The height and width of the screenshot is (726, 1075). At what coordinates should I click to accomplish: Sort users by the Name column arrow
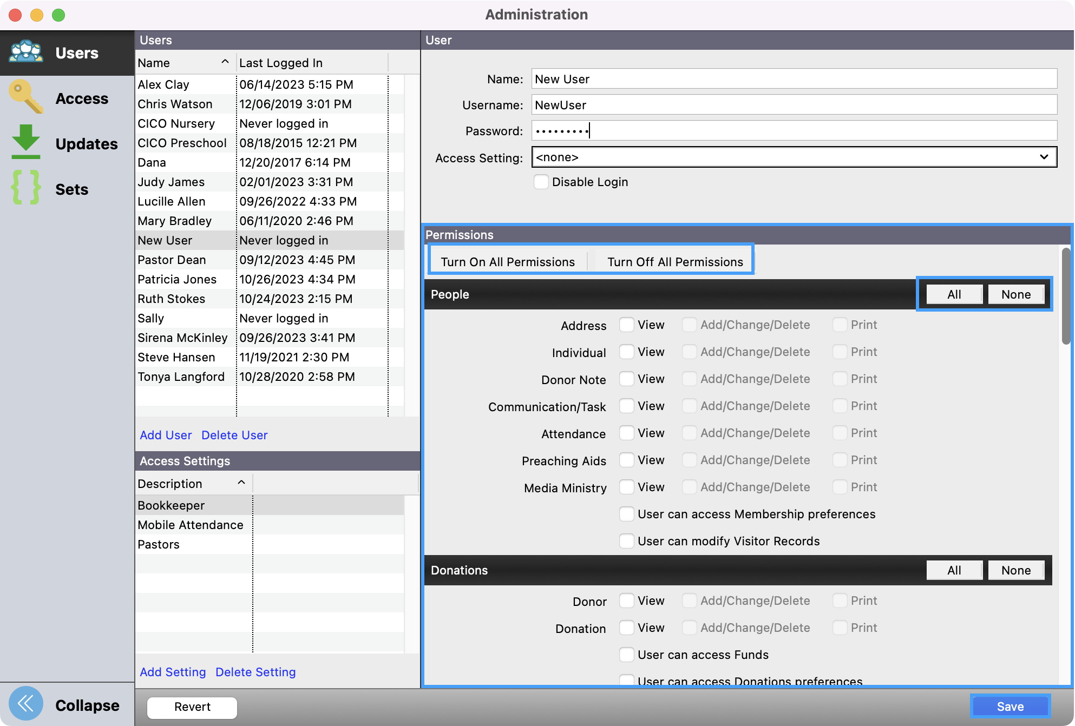coord(225,62)
